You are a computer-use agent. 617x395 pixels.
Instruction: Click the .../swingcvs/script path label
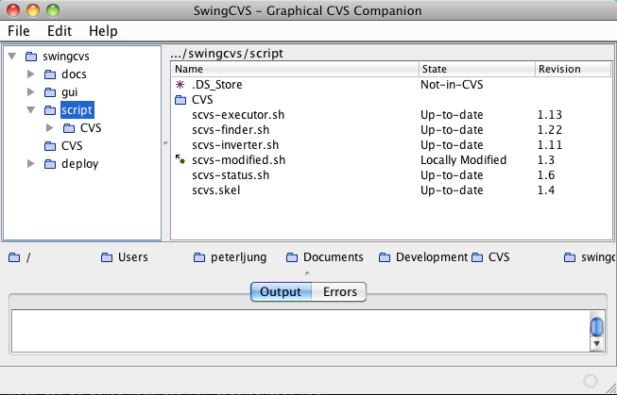point(227,54)
